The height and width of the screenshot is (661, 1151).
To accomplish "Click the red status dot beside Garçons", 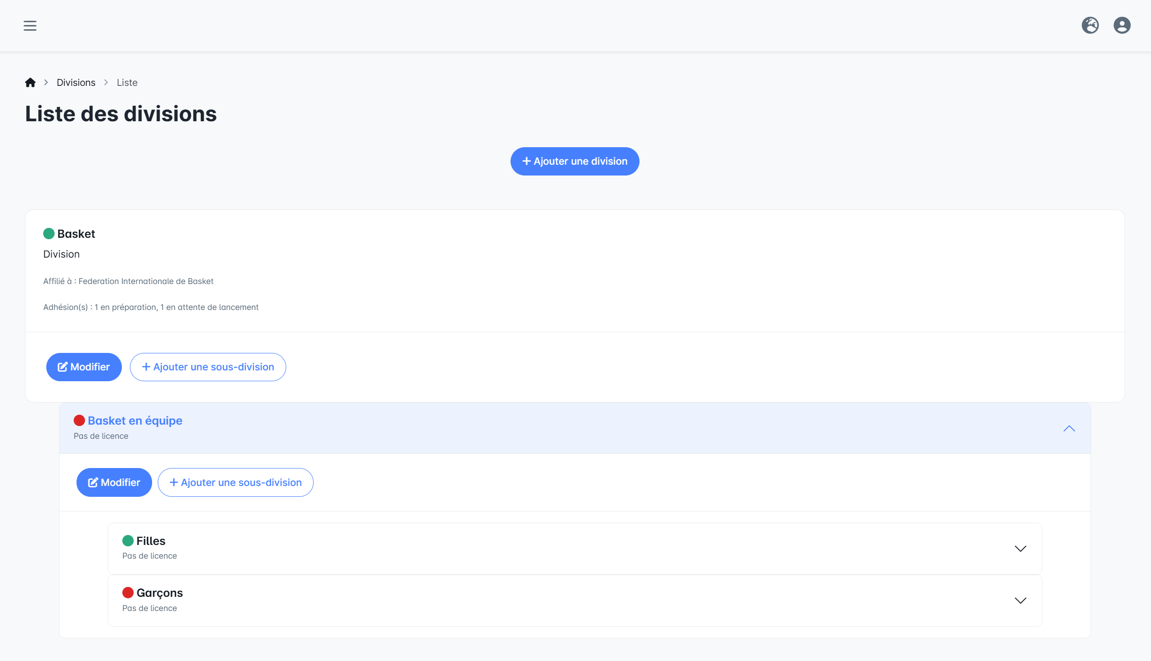I will tap(128, 593).
